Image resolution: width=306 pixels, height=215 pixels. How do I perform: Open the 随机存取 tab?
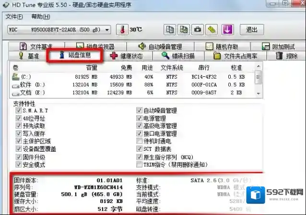[x=223, y=47]
